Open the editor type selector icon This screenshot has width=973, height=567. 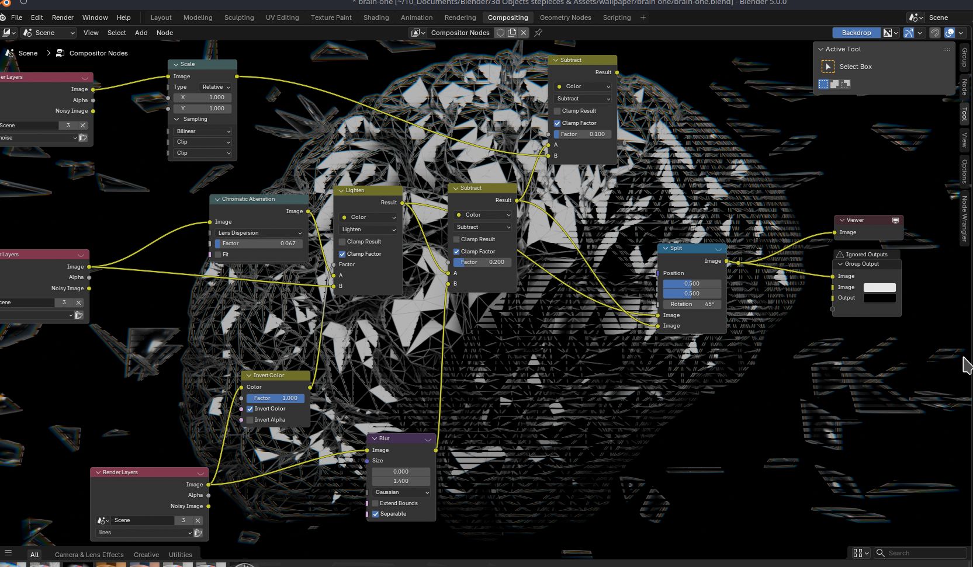[x=8, y=33]
